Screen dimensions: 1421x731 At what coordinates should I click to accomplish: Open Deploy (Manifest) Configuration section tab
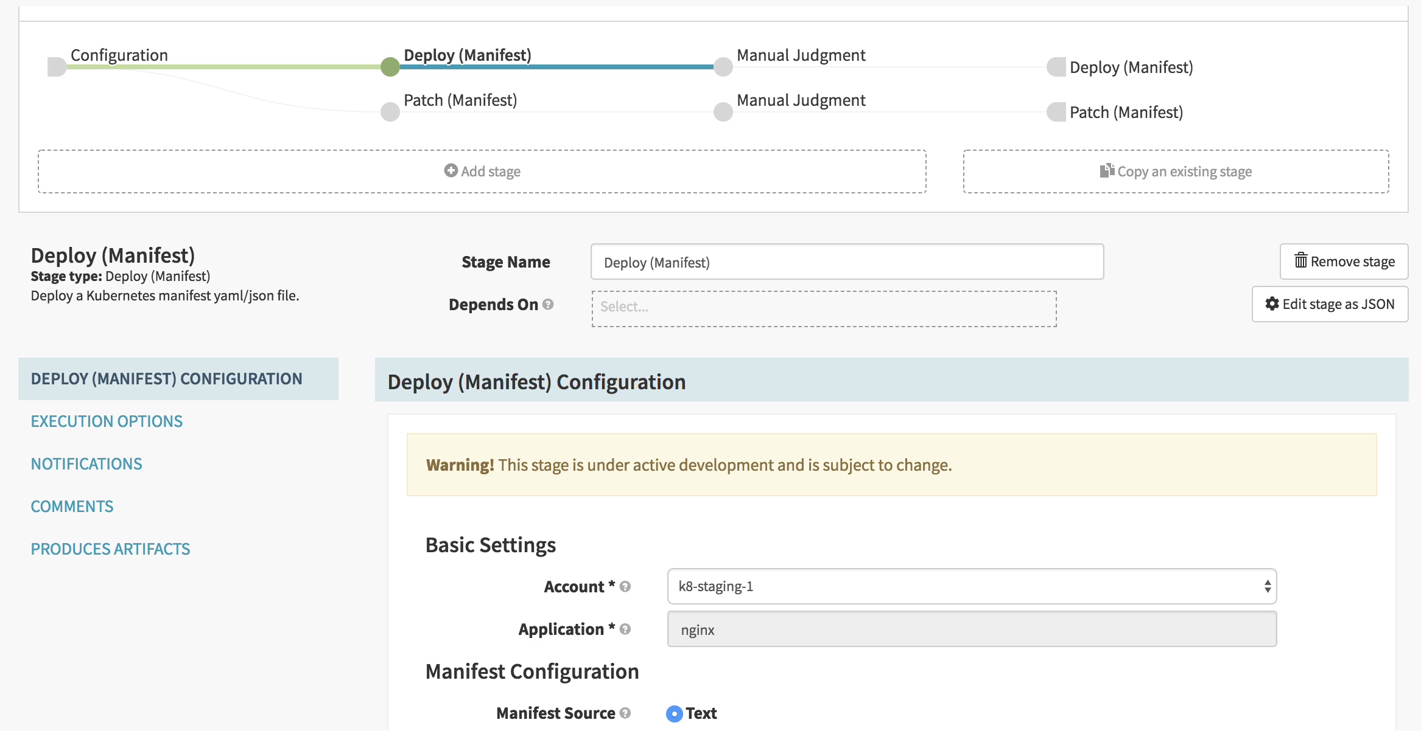[178, 379]
